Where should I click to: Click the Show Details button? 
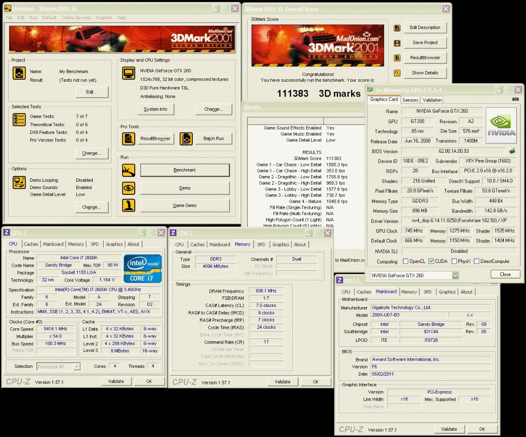pyautogui.click(x=425, y=73)
